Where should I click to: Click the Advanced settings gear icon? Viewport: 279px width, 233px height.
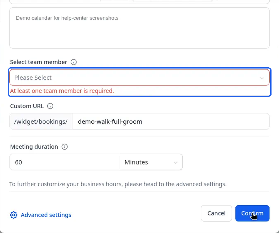(x=13, y=215)
